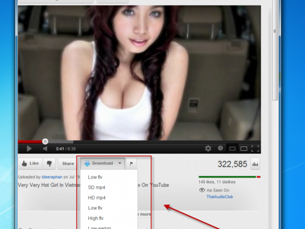The image size is (305, 229).
Task: Switch to the small player size
Action: 232,148
